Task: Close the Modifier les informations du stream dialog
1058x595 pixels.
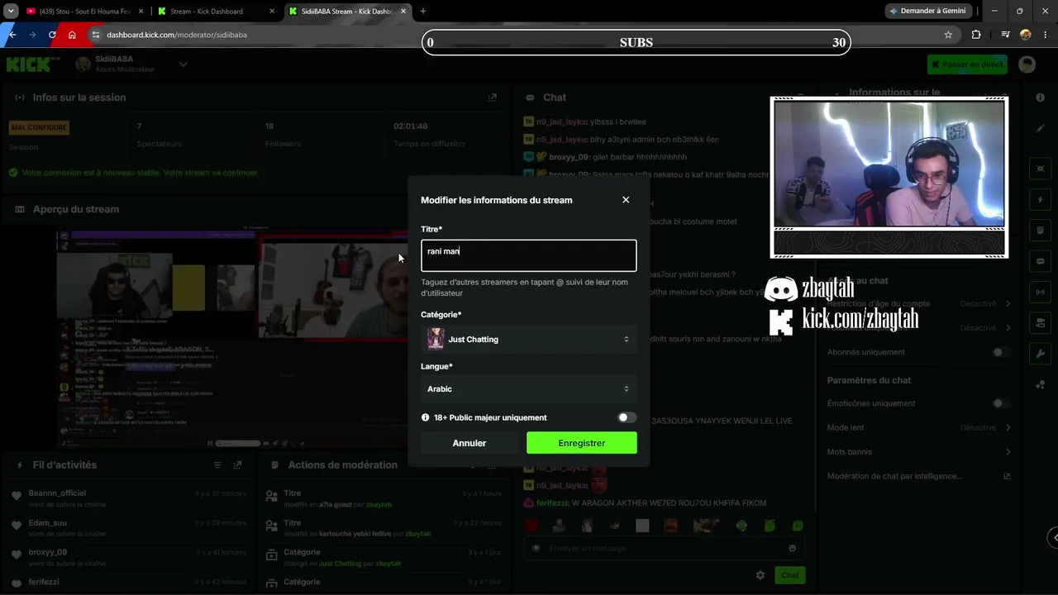Action: [x=626, y=200]
